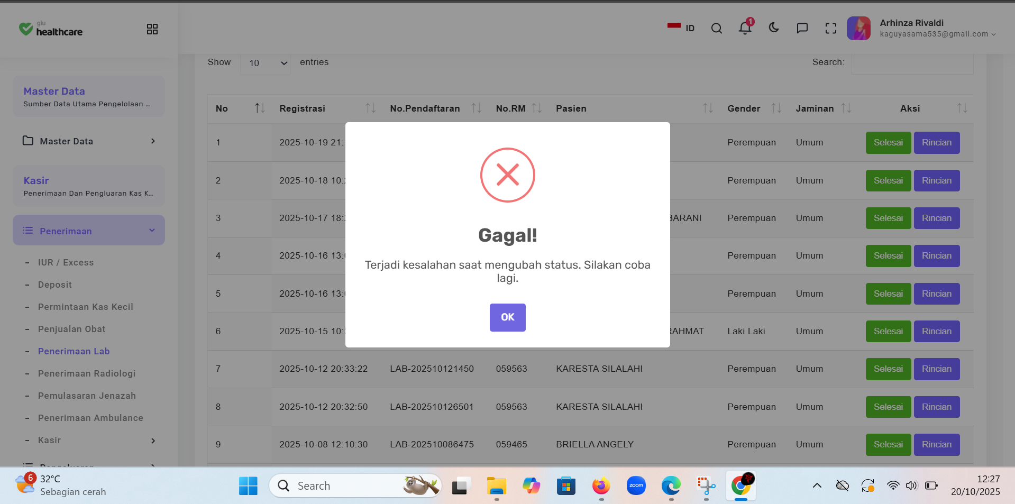The image size is (1015, 504).
Task: Open IUR / Excess menu item
Action: tap(66, 262)
